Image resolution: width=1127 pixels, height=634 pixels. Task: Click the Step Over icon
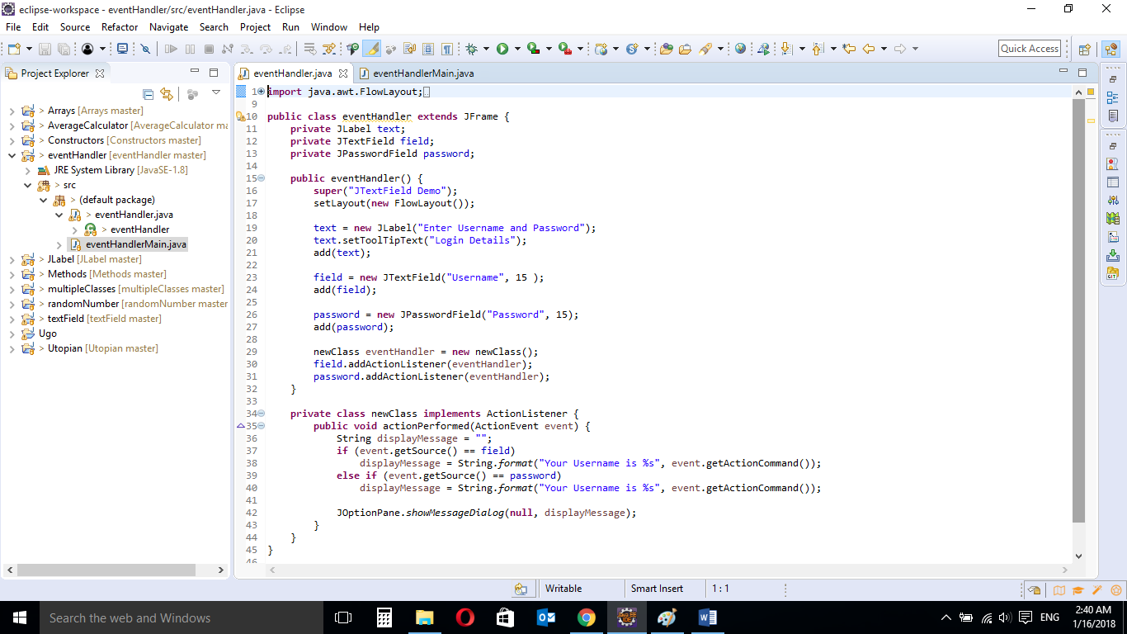point(266,49)
